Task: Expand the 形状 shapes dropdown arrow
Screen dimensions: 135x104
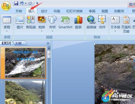Action: [52, 31]
